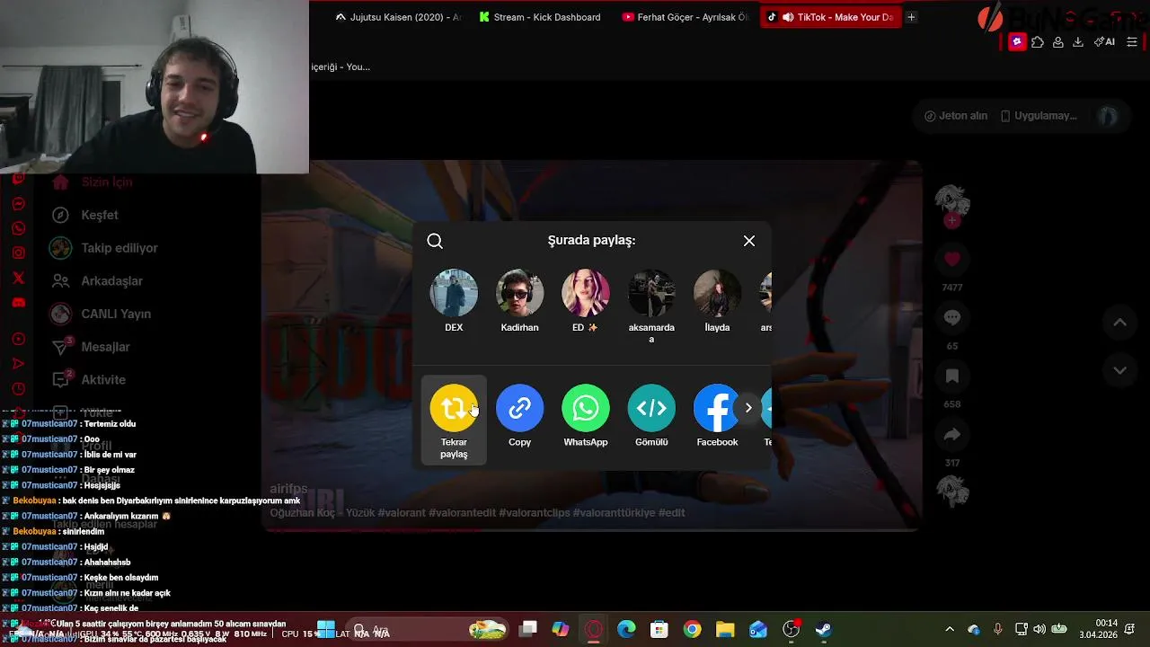Screen dimensions: 1150x647
Task: Switch to Jujutsu Kaisen (2020) tab
Action: pos(397,17)
